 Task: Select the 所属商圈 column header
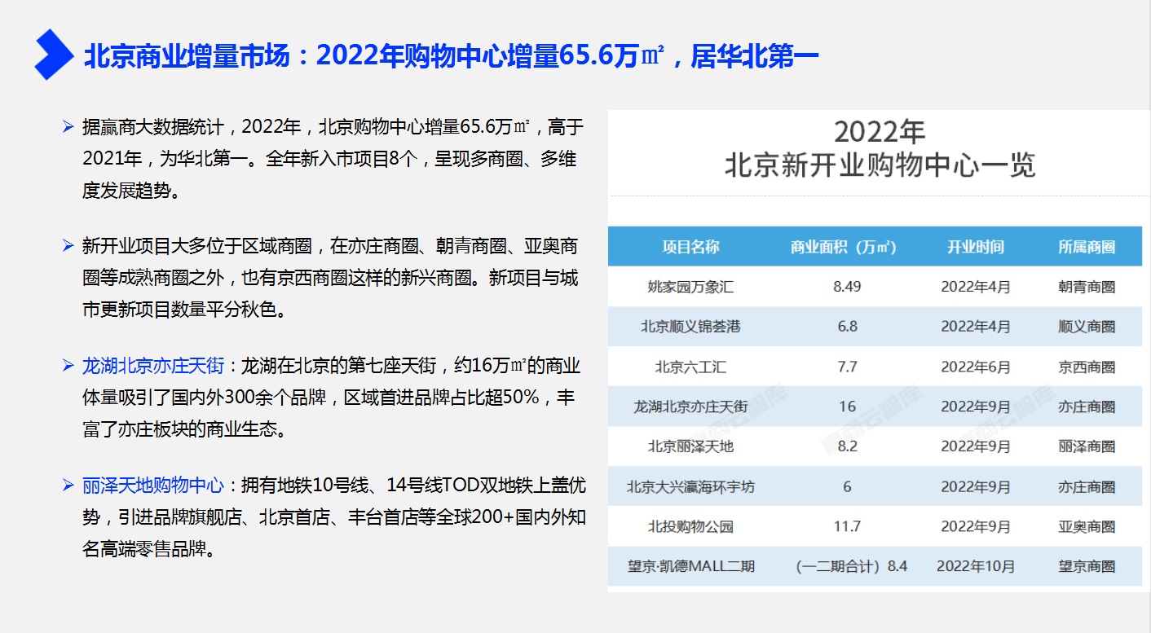[1086, 247]
